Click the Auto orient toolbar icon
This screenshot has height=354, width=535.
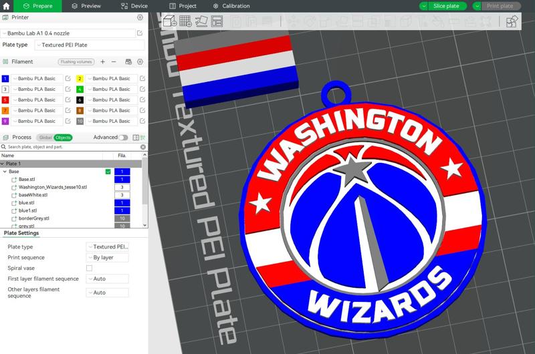coord(201,21)
